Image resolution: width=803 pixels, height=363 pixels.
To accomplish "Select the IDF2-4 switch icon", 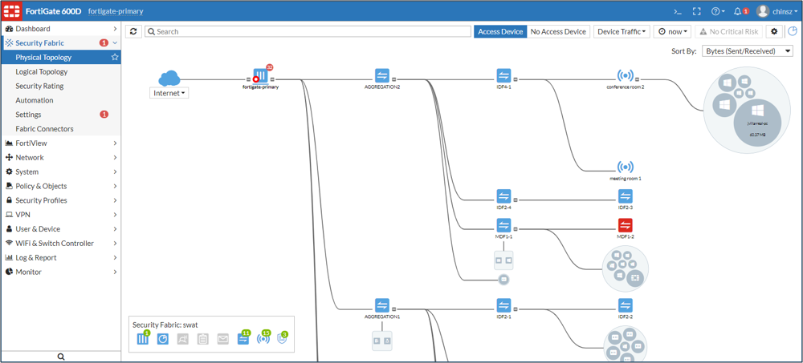I will coord(504,196).
